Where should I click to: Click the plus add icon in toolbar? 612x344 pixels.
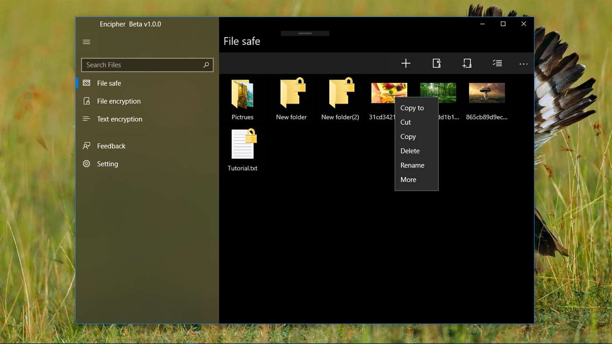coord(406,63)
